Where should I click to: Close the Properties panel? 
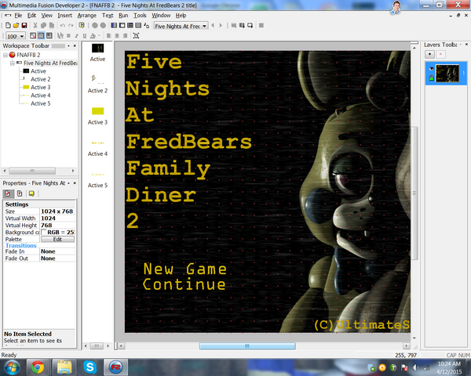tap(75, 183)
